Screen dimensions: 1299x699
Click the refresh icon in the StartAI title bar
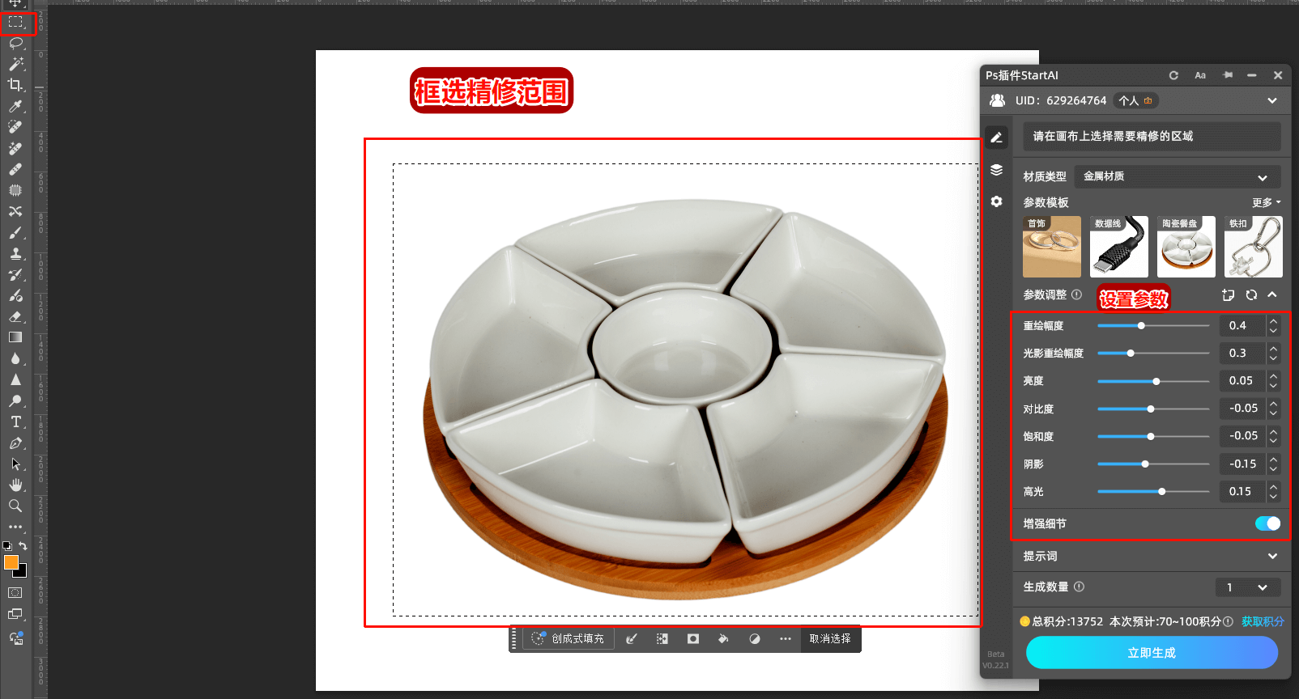coord(1173,75)
